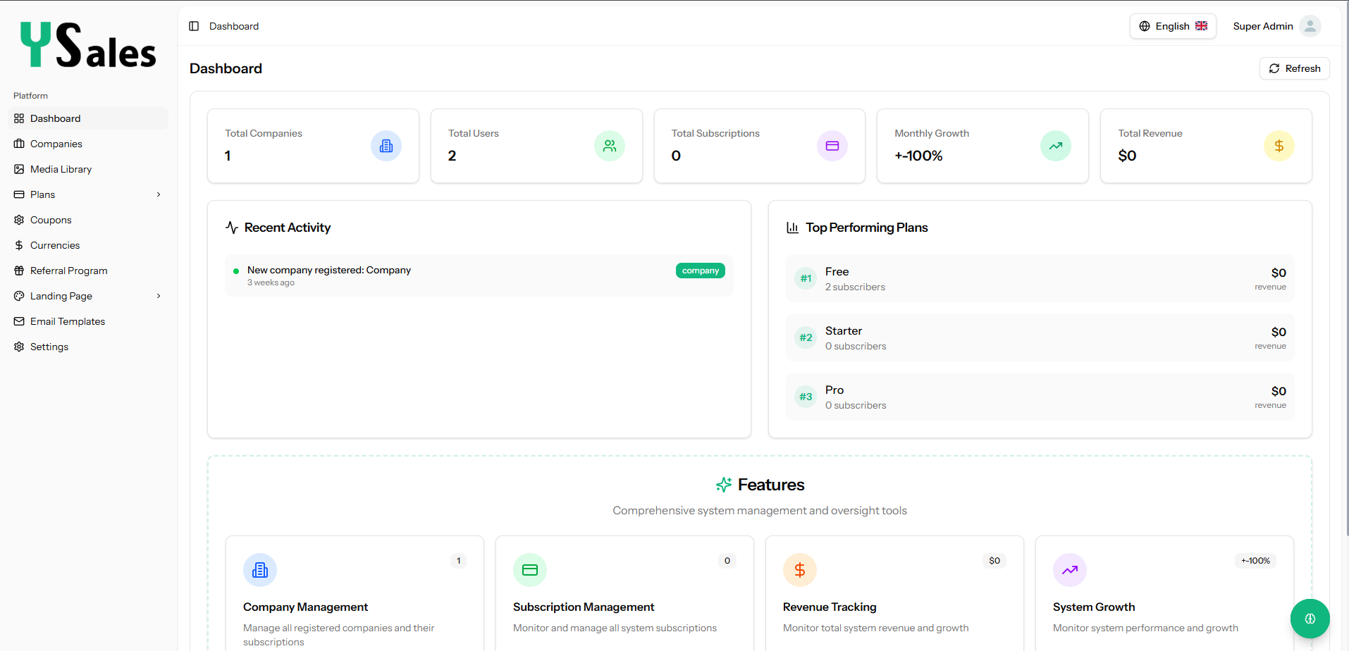
Task: Open Referral Program from the sidebar
Action: pos(68,271)
